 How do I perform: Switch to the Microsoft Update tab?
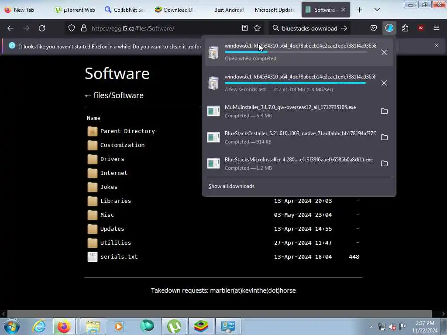coord(274,10)
